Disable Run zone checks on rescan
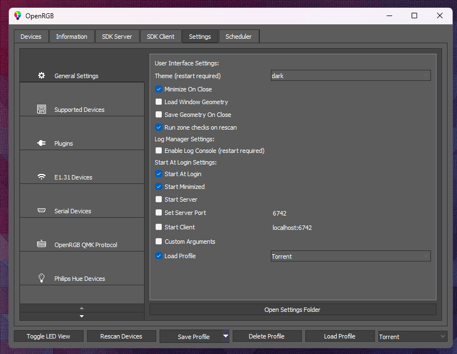This screenshot has height=354, width=457. [x=158, y=127]
